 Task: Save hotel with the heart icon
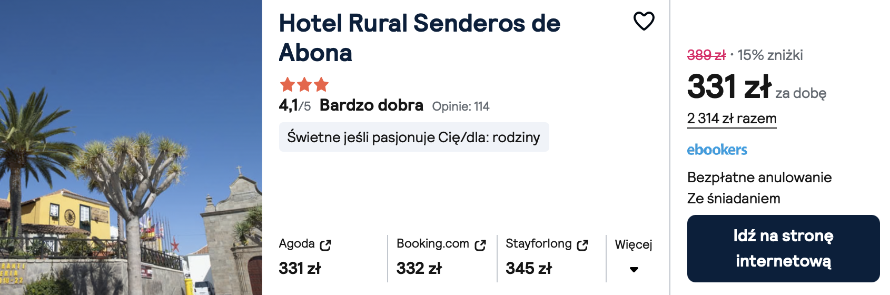click(644, 21)
